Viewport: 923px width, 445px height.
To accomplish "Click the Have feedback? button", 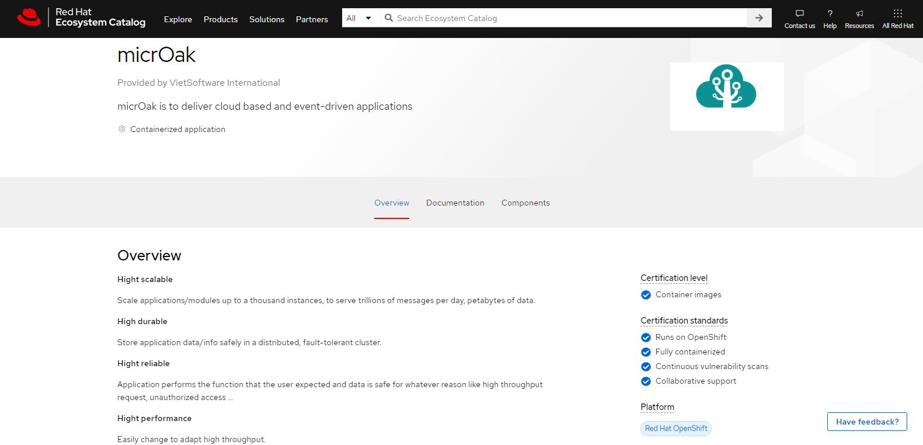I will (x=867, y=422).
